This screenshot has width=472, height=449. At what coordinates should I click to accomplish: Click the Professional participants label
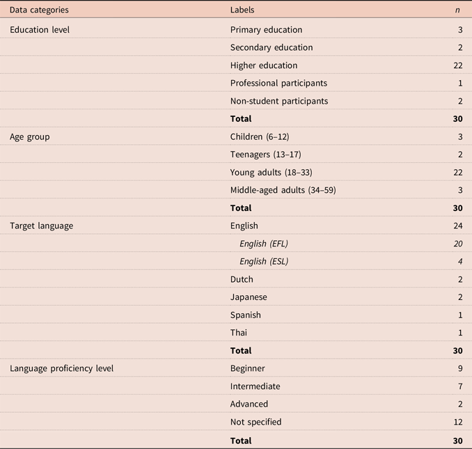[x=278, y=83]
